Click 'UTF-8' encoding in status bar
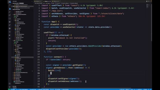Image resolution: width=160 pixels, height=90 pixels. [x=132, y=89]
